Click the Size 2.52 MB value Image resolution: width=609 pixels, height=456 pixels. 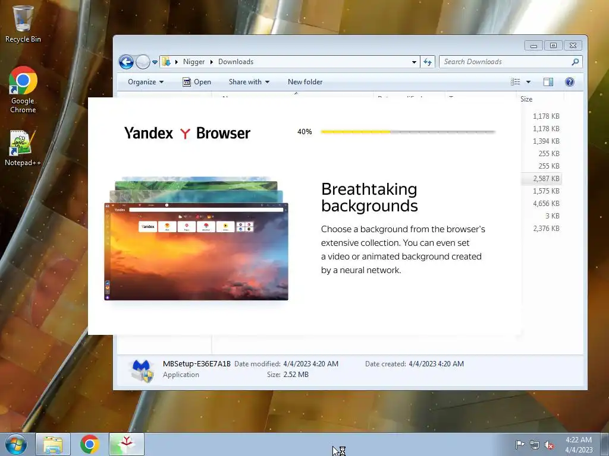[x=296, y=375]
